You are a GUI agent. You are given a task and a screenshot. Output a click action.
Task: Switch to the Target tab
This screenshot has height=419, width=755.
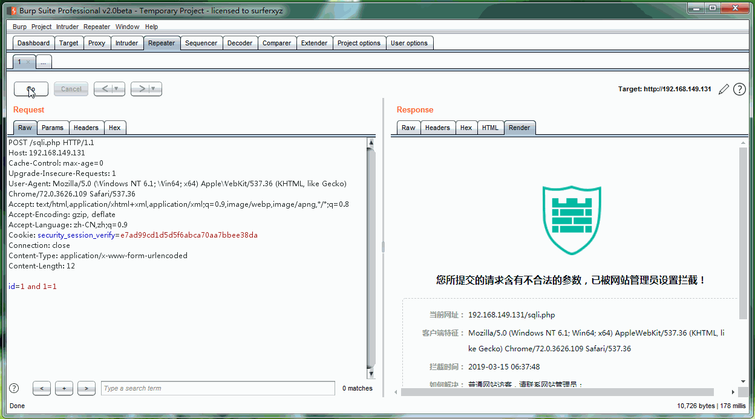coord(69,43)
